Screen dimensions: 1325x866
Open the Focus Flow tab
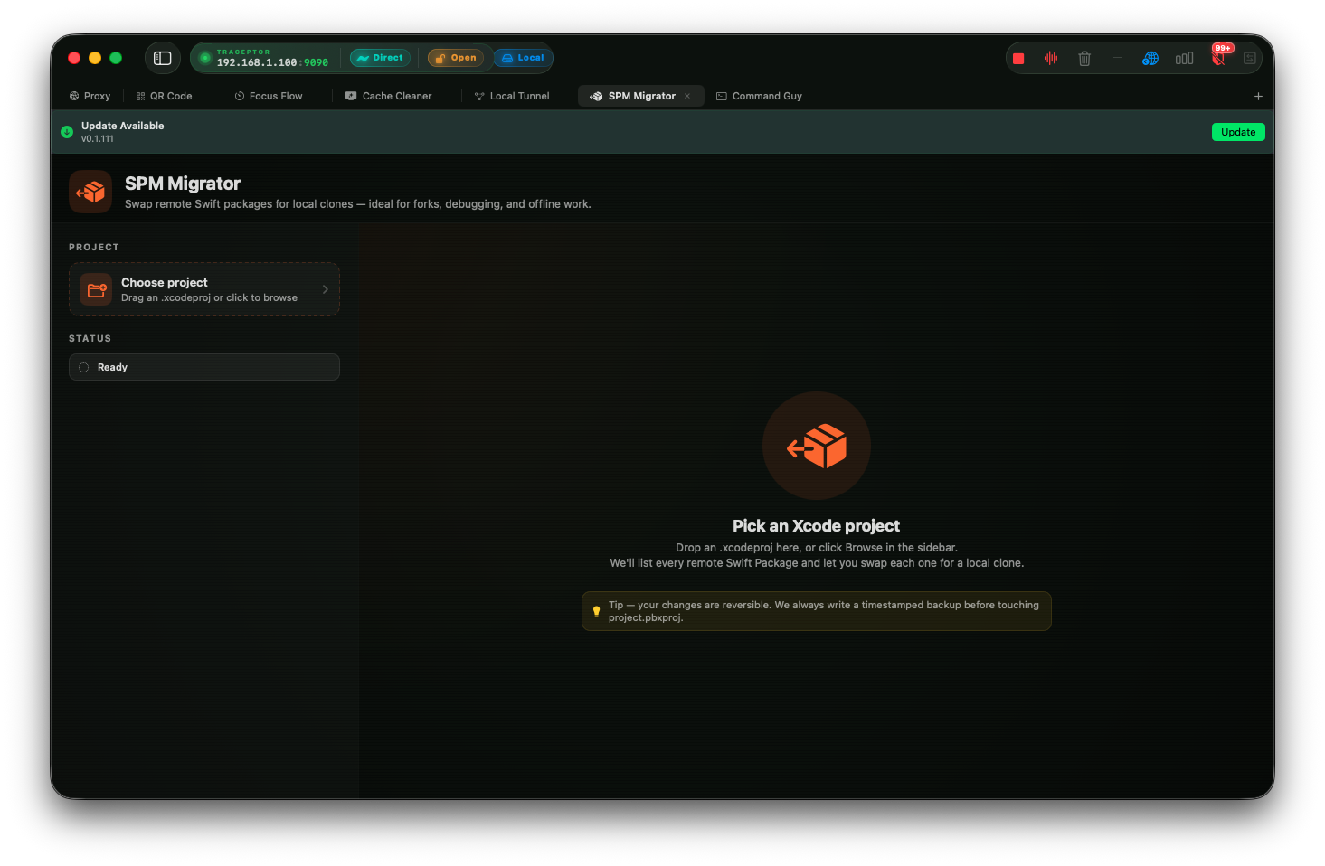coord(269,96)
